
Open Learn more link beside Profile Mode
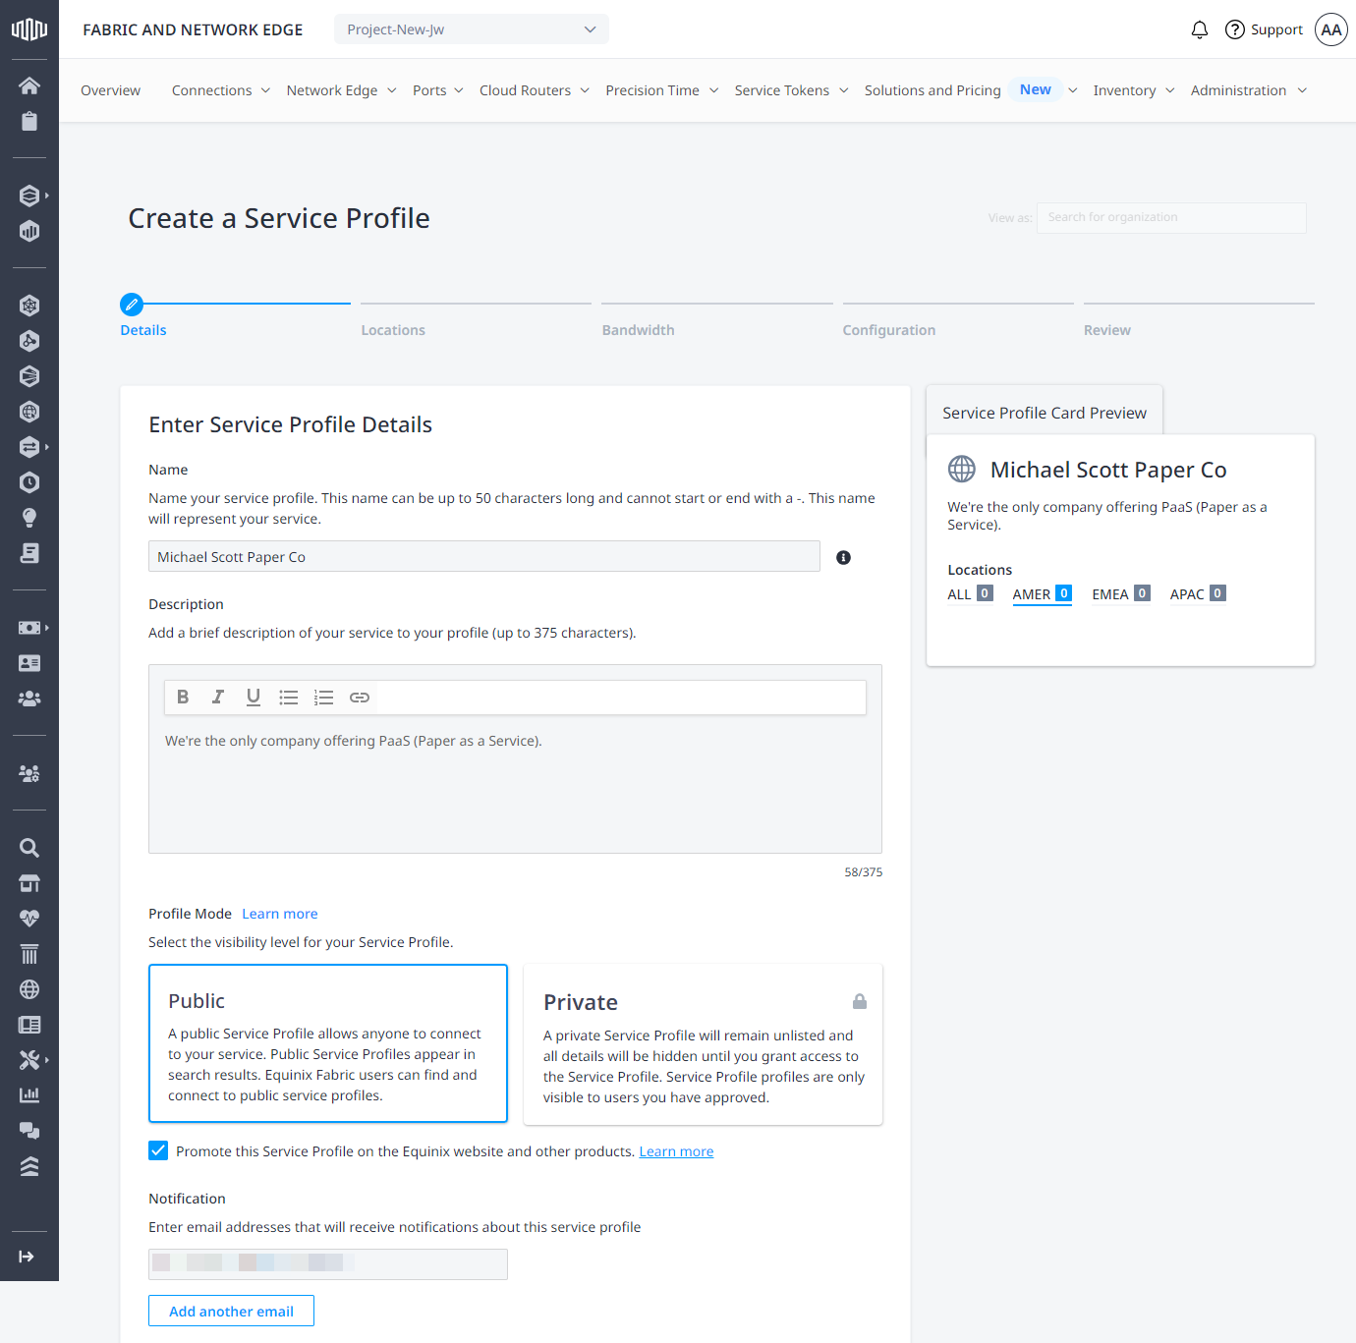point(280,914)
